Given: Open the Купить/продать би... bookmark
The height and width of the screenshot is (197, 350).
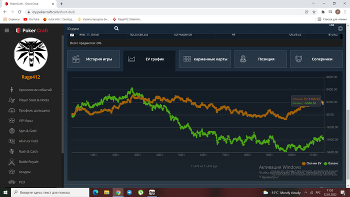Looking at the screenshot, I should click(x=93, y=19).
